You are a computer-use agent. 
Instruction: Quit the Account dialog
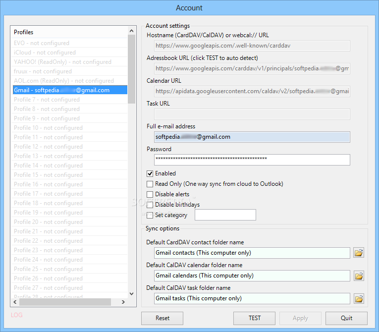tap(346, 318)
